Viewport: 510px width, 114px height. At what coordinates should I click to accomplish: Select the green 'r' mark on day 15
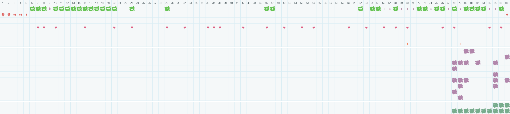85,9
